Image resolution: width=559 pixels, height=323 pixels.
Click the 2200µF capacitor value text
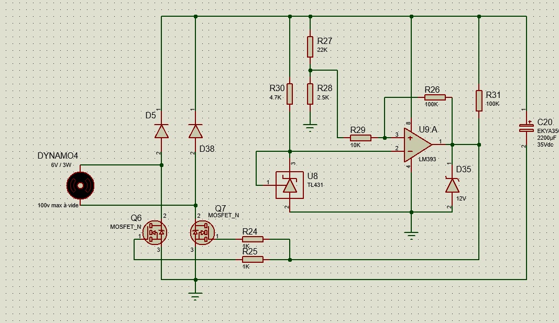pyautogui.click(x=547, y=138)
